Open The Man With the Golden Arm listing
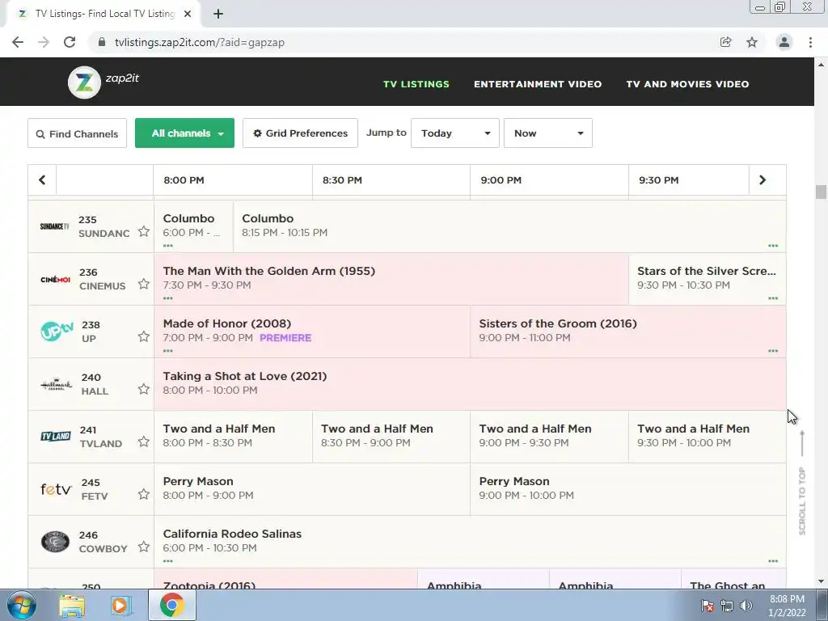This screenshot has height=621, width=828. click(x=391, y=279)
